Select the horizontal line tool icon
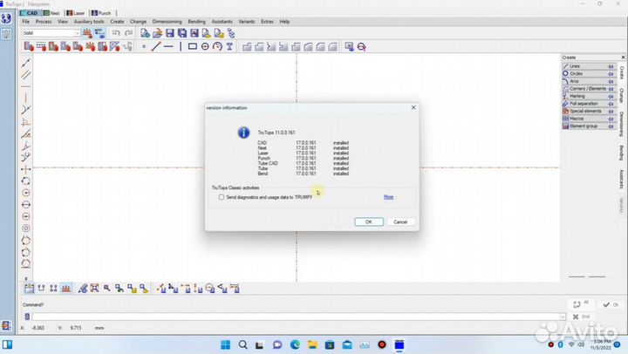This screenshot has height=354, width=628. point(168,47)
